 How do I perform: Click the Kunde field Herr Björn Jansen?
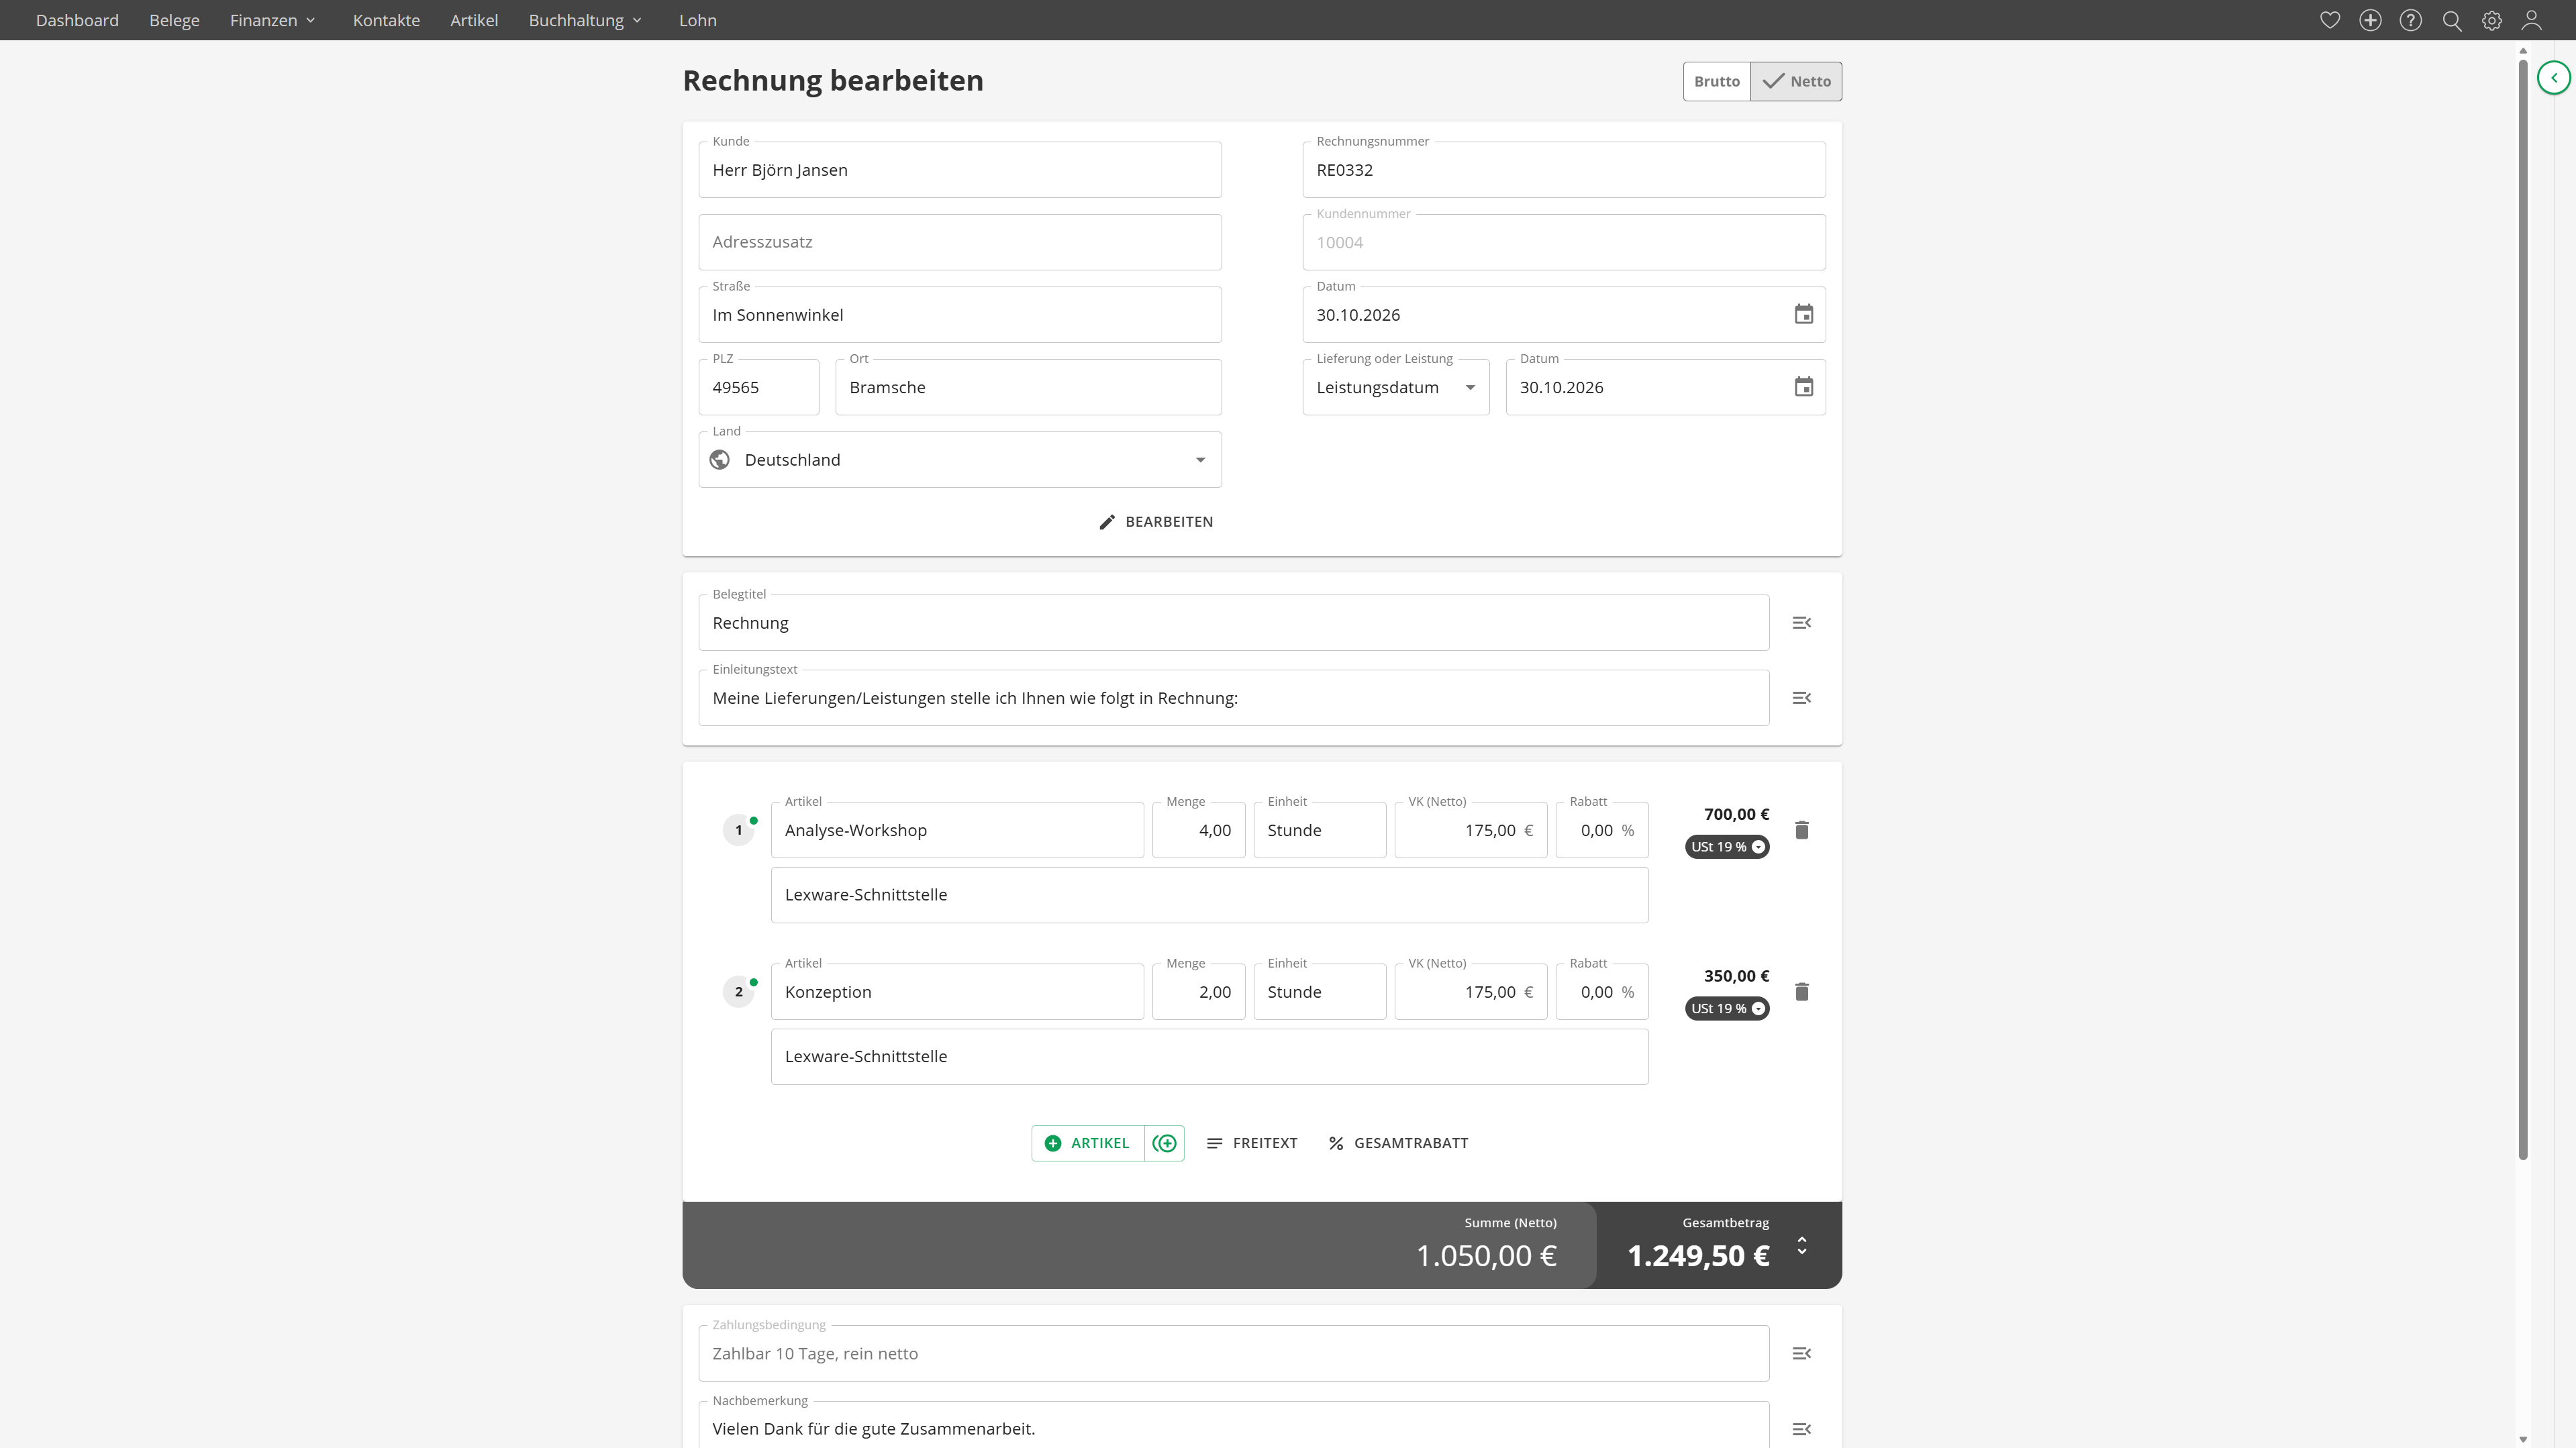click(x=960, y=170)
